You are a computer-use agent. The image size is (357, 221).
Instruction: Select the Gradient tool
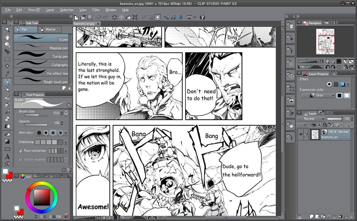7,142
